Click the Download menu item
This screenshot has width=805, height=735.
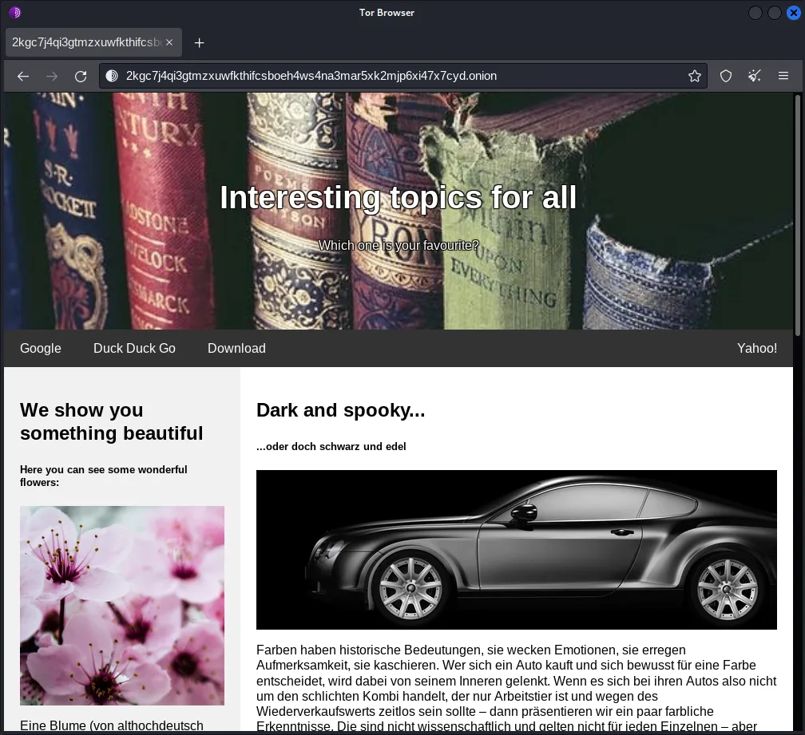coord(236,348)
